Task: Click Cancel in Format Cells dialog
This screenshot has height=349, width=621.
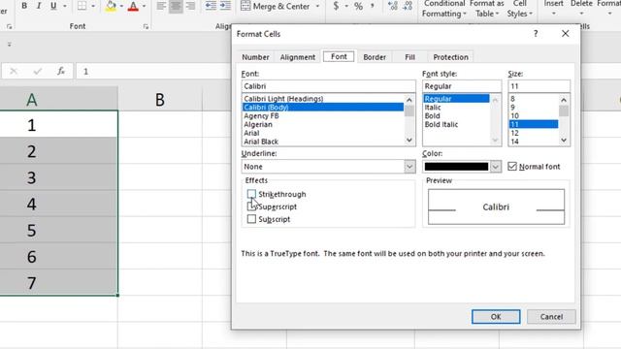Action: [551, 317]
